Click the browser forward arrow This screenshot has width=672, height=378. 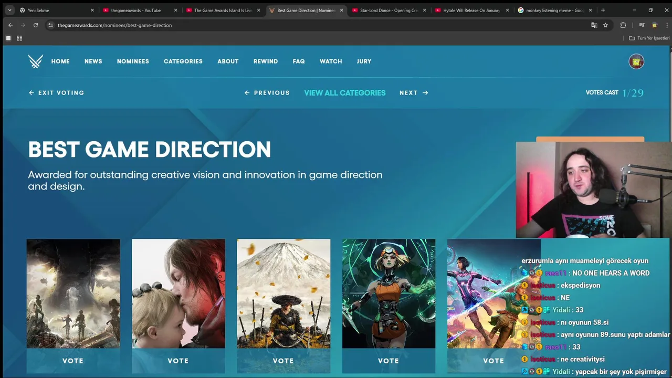(x=23, y=25)
